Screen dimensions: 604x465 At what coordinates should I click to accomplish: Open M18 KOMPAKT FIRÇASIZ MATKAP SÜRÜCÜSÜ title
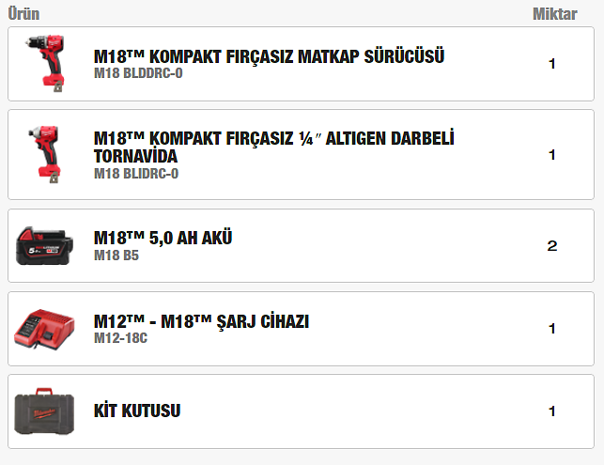269,56
